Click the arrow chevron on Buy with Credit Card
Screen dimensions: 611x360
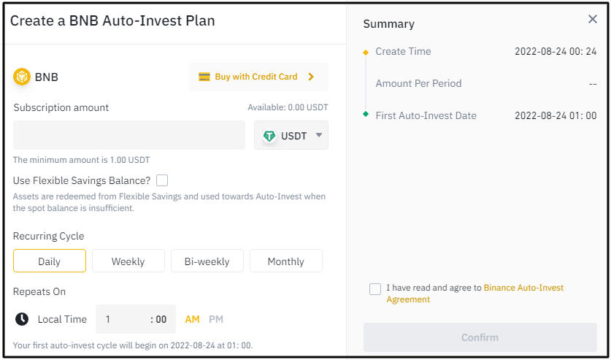pyautogui.click(x=311, y=77)
